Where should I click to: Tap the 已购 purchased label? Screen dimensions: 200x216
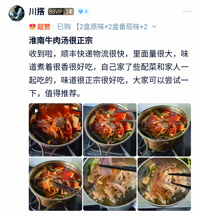click(x=64, y=27)
